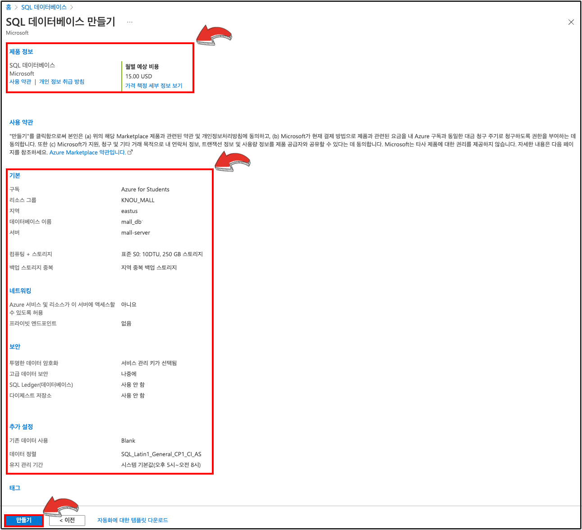Screen dimensions: 582x530
Task: Select the 유지 관리 기간 label
Action: tap(26, 465)
